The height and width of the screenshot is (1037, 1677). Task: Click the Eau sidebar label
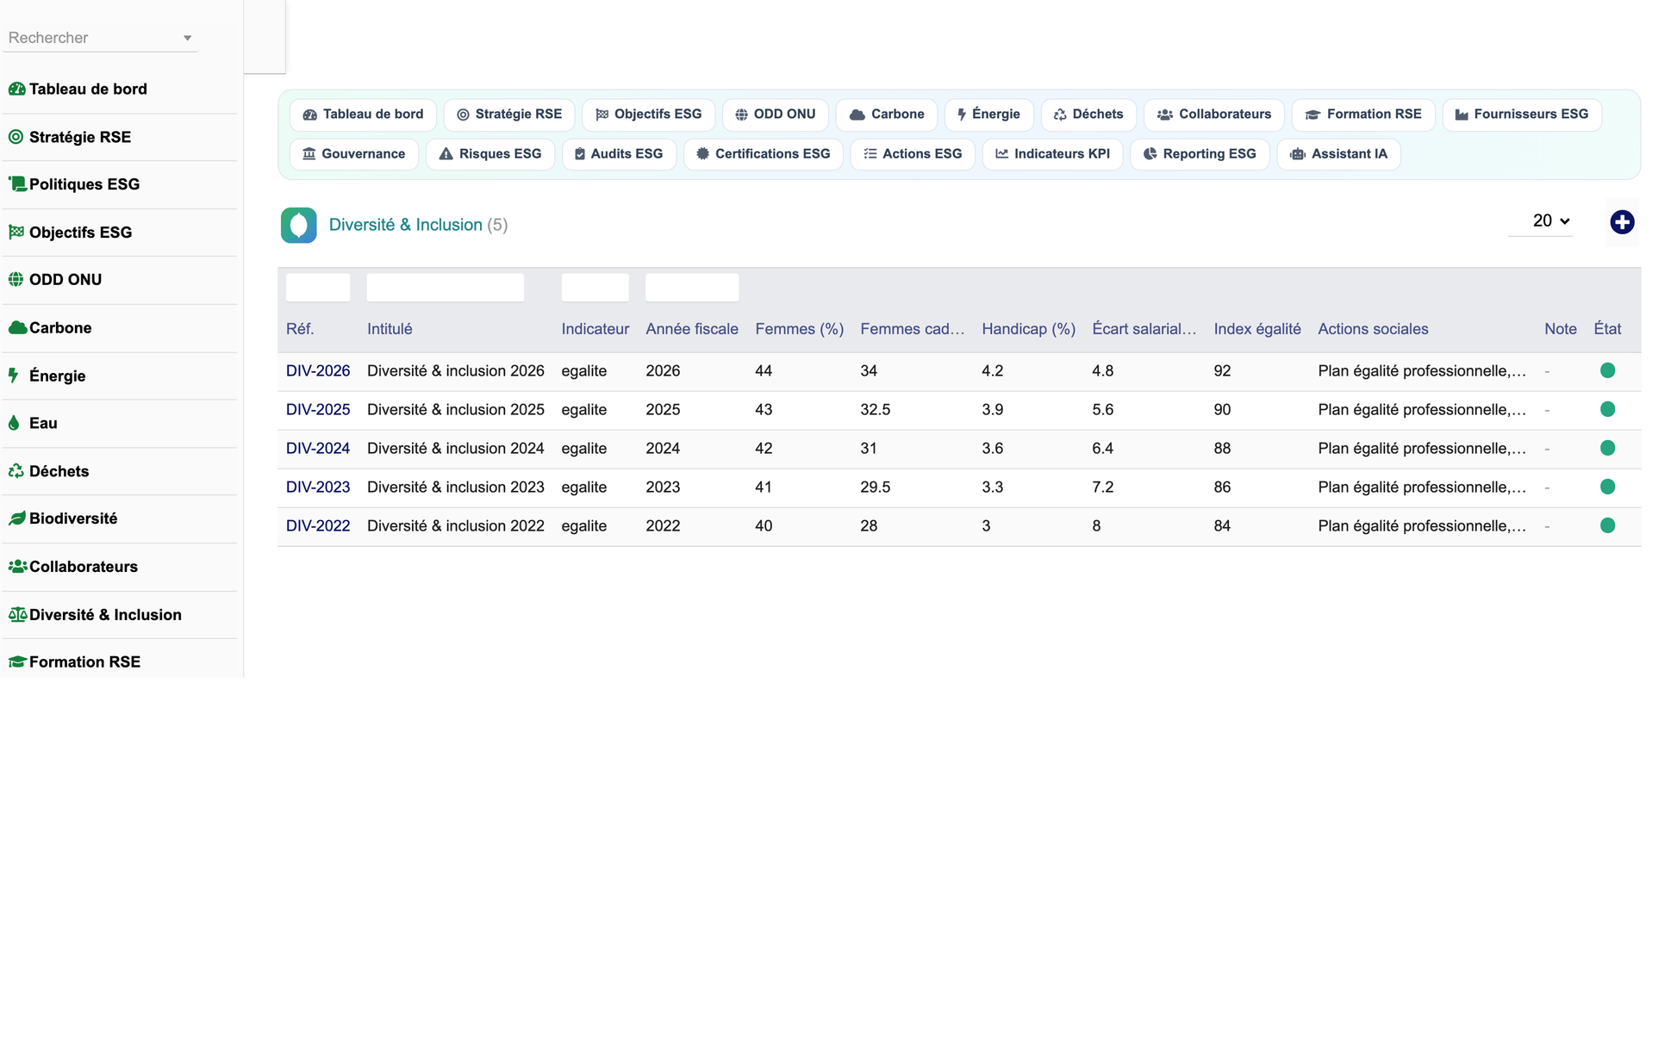click(43, 423)
